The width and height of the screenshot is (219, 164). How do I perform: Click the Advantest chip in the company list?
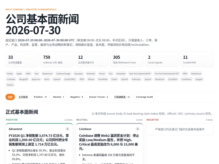click(x=121, y=74)
